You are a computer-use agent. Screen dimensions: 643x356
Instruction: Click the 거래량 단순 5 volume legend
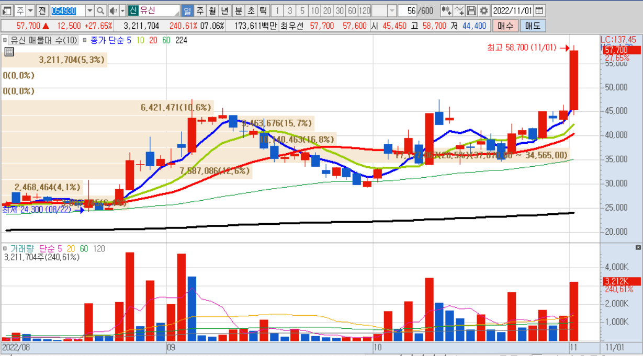point(36,249)
